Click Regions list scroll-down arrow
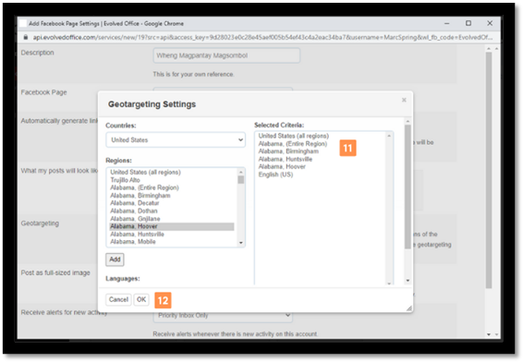 click(240, 243)
